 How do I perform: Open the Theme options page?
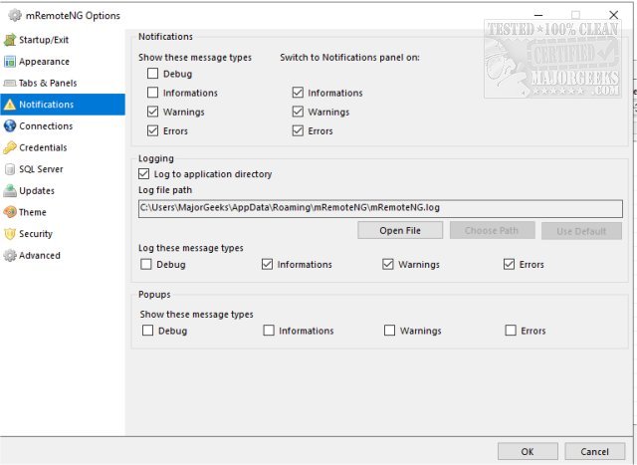(x=63, y=212)
